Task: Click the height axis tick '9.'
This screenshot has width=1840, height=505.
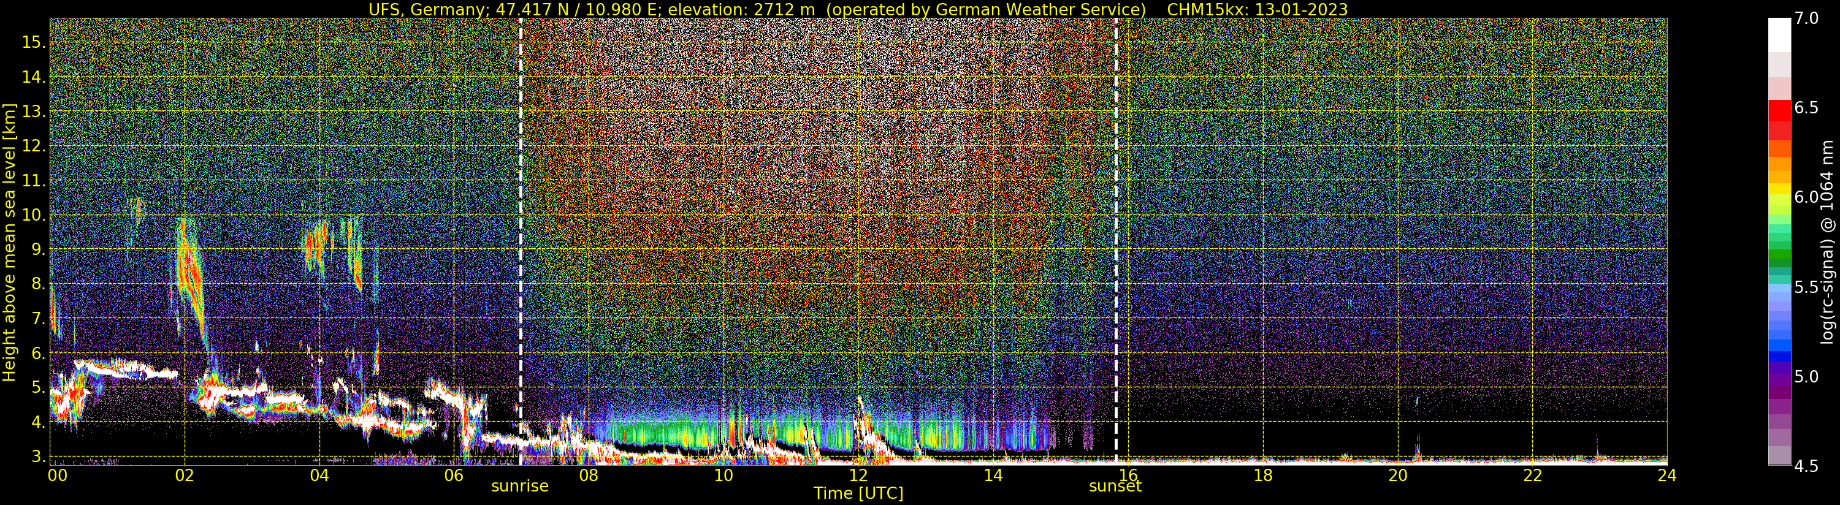Action: tap(38, 249)
